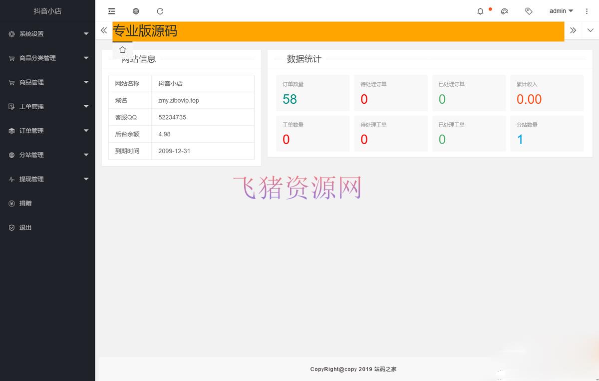Click the gear icon beside 系统设置
The height and width of the screenshot is (381, 599).
[x=12, y=34]
